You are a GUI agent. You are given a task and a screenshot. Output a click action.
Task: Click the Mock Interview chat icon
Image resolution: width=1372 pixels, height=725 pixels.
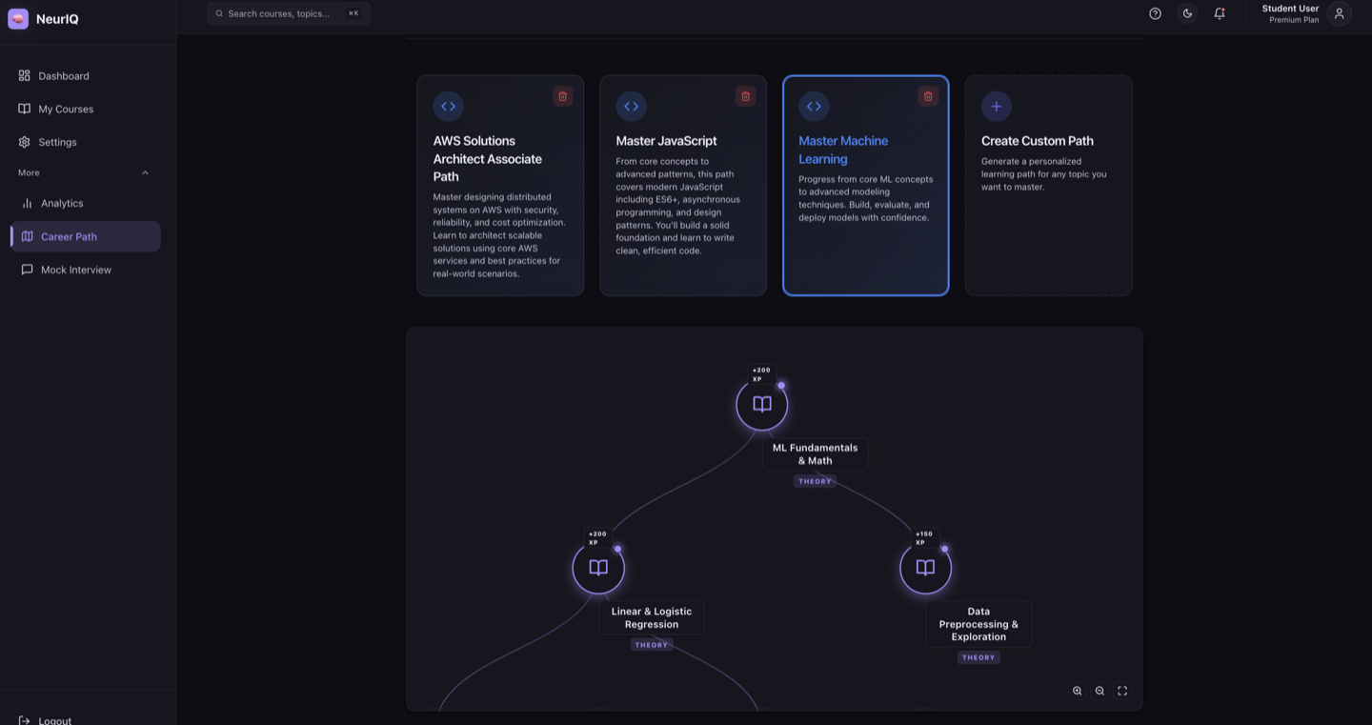coord(27,270)
